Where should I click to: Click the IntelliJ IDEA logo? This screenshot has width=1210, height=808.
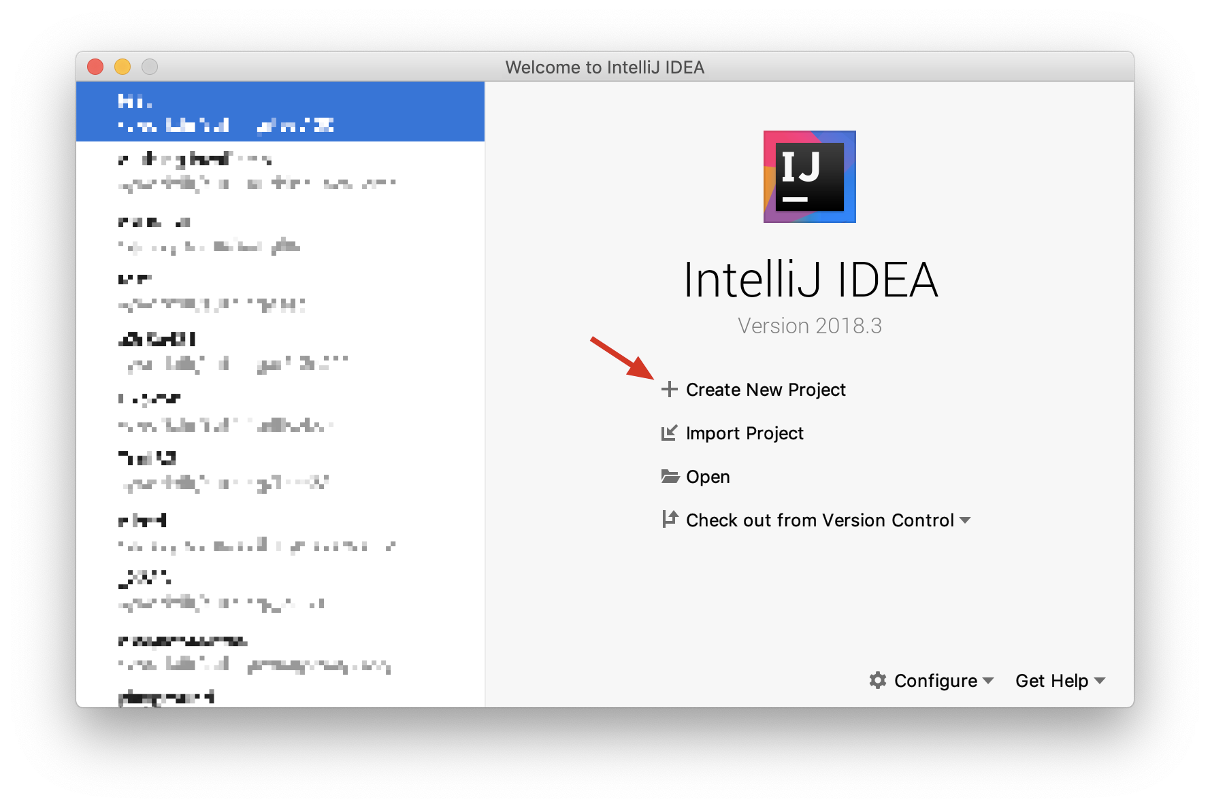(x=809, y=177)
